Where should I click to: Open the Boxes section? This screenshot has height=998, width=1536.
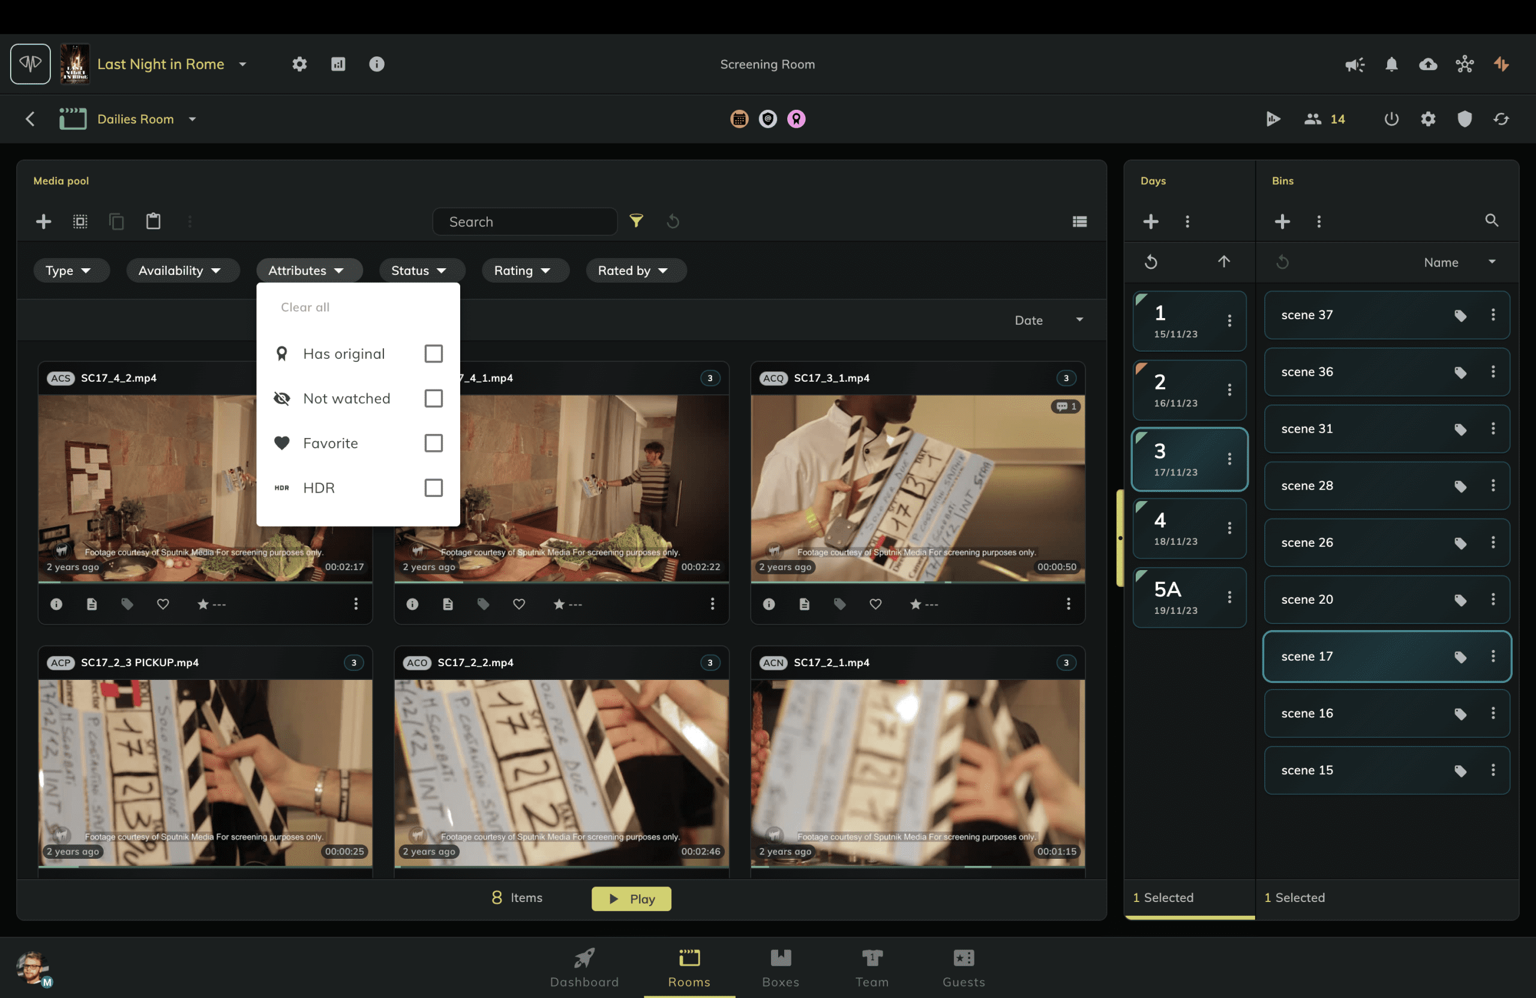coord(781,967)
